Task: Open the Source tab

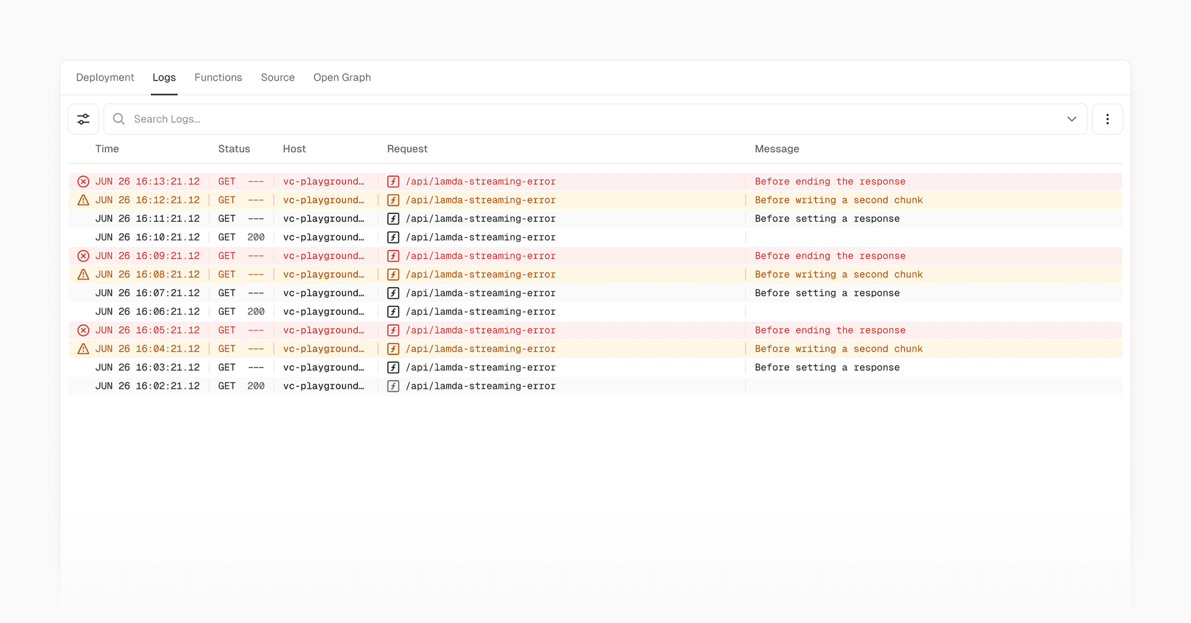Action: click(x=277, y=77)
